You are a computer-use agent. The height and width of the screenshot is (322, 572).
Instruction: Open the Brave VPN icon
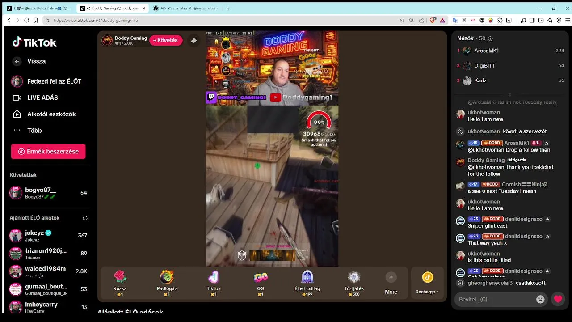pyautogui.click(x=559, y=20)
